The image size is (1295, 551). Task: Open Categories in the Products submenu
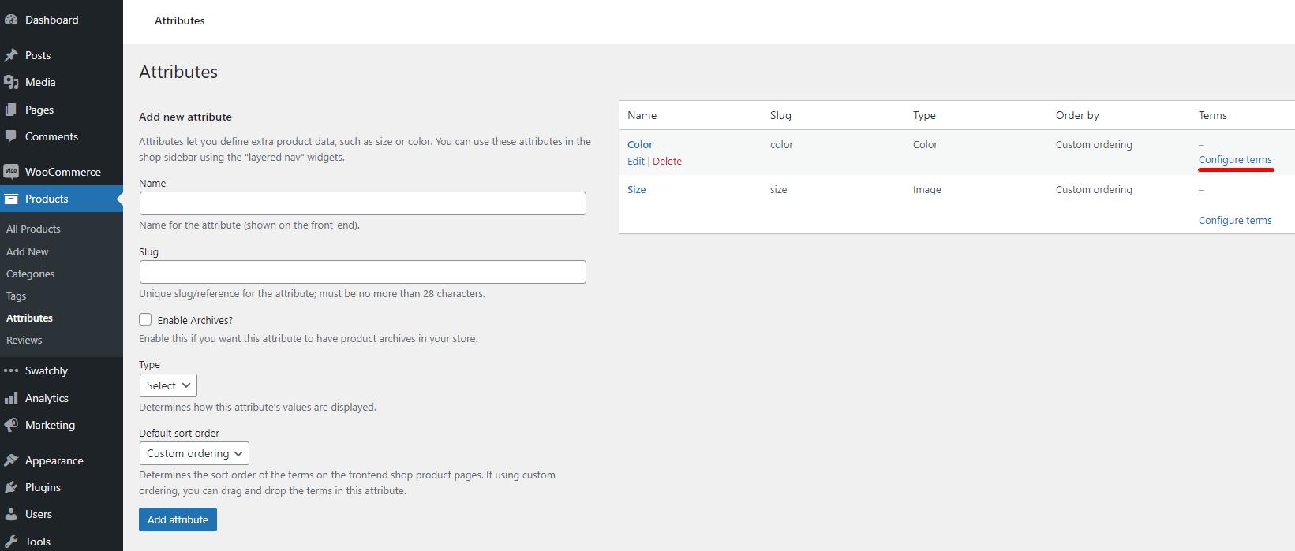point(31,274)
